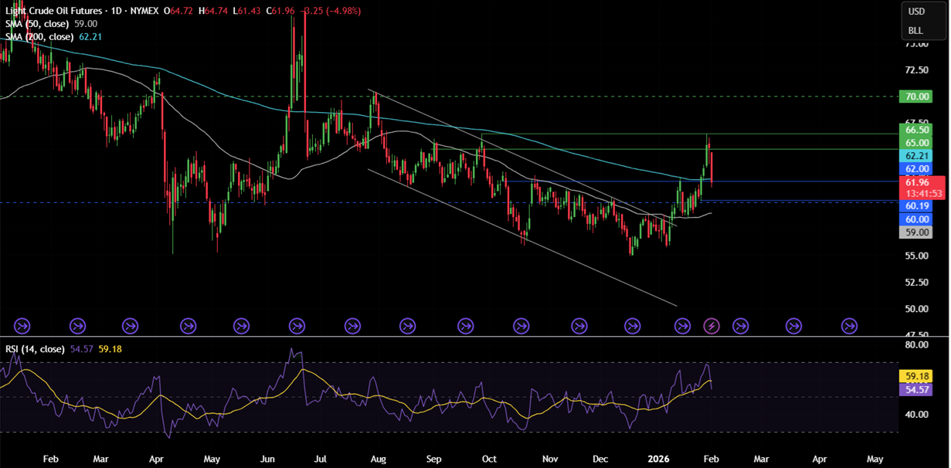
Task: Click the cyan 62.21 SMA price label
Action: [x=916, y=156]
